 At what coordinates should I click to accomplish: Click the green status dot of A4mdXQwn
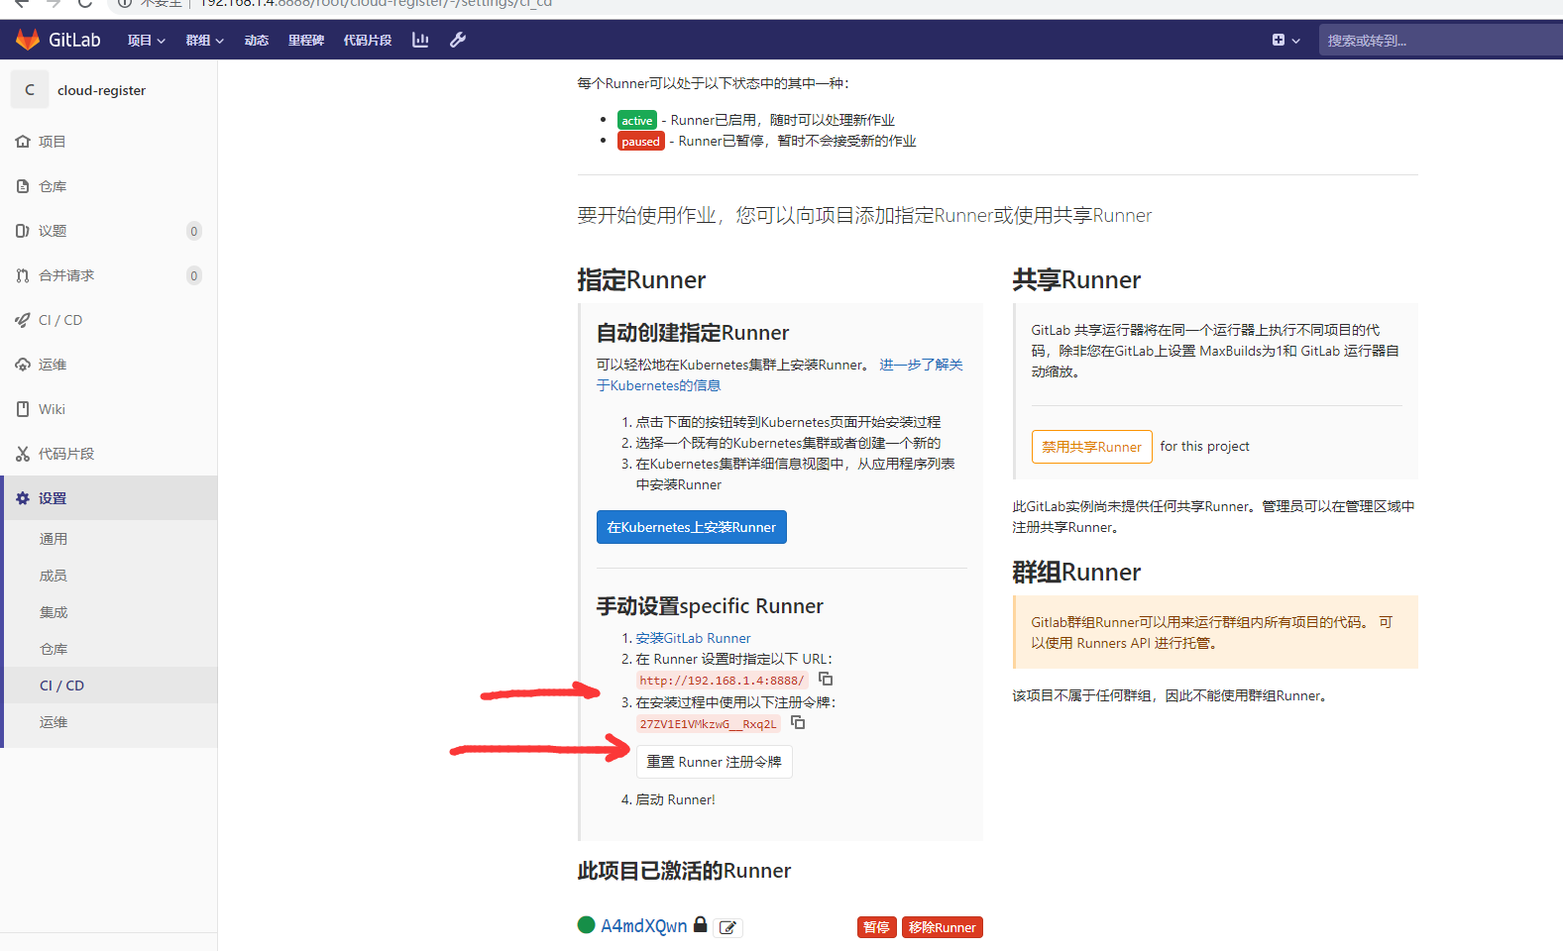tap(587, 924)
